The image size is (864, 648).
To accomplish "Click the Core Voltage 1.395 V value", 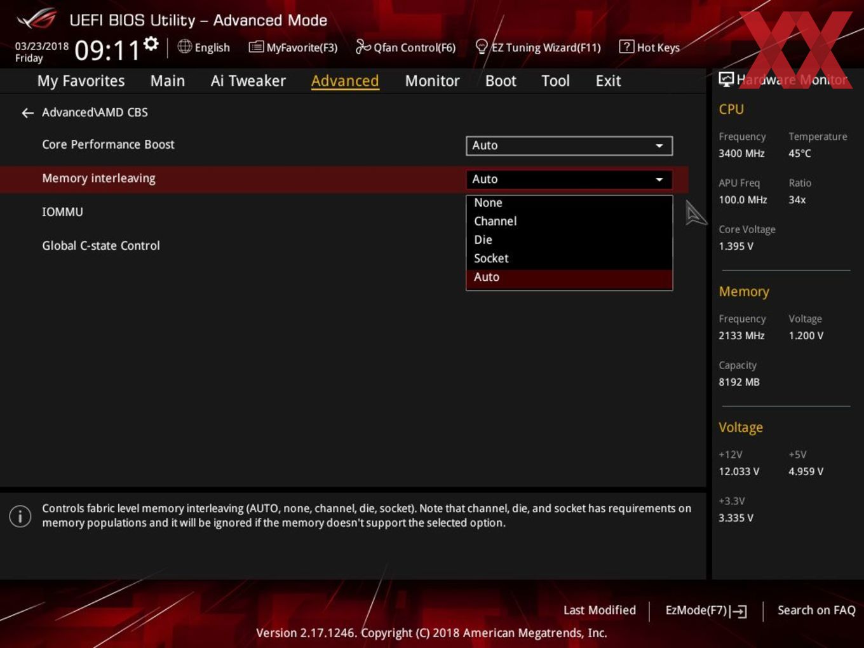I will point(736,246).
